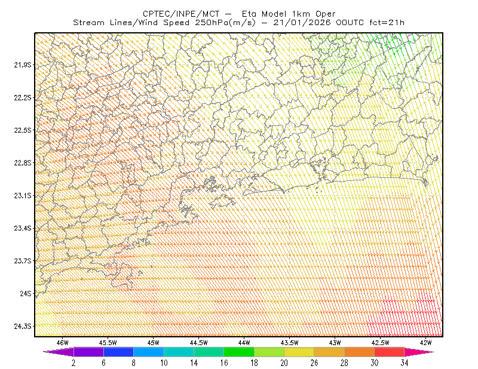The height and width of the screenshot is (369, 478).
Task: Click the 44W longitude axis label
Action: click(x=244, y=343)
